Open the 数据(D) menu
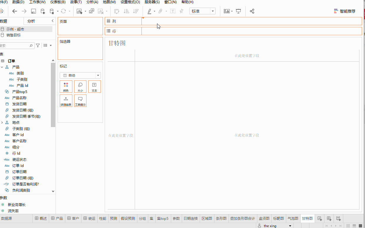 18,2
